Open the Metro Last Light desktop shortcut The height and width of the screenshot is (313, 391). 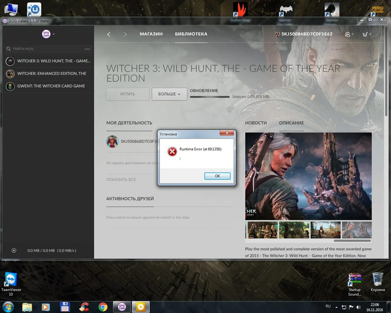click(x=378, y=10)
